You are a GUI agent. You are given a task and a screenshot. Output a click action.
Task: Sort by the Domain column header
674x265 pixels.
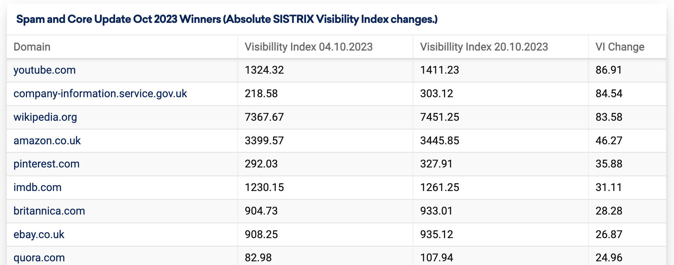[32, 47]
